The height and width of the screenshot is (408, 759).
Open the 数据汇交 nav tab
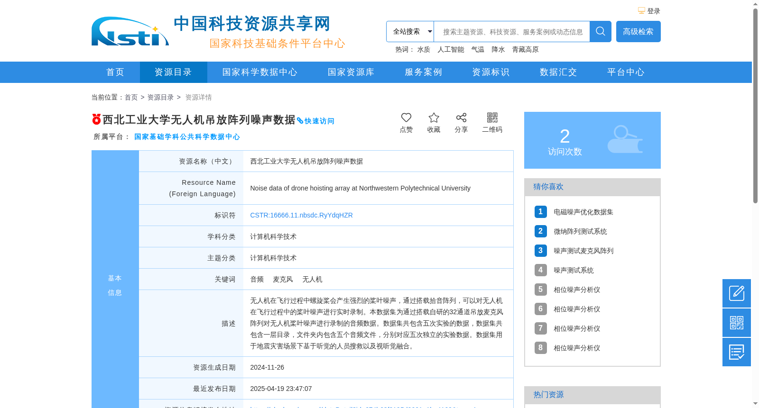tap(558, 72)
